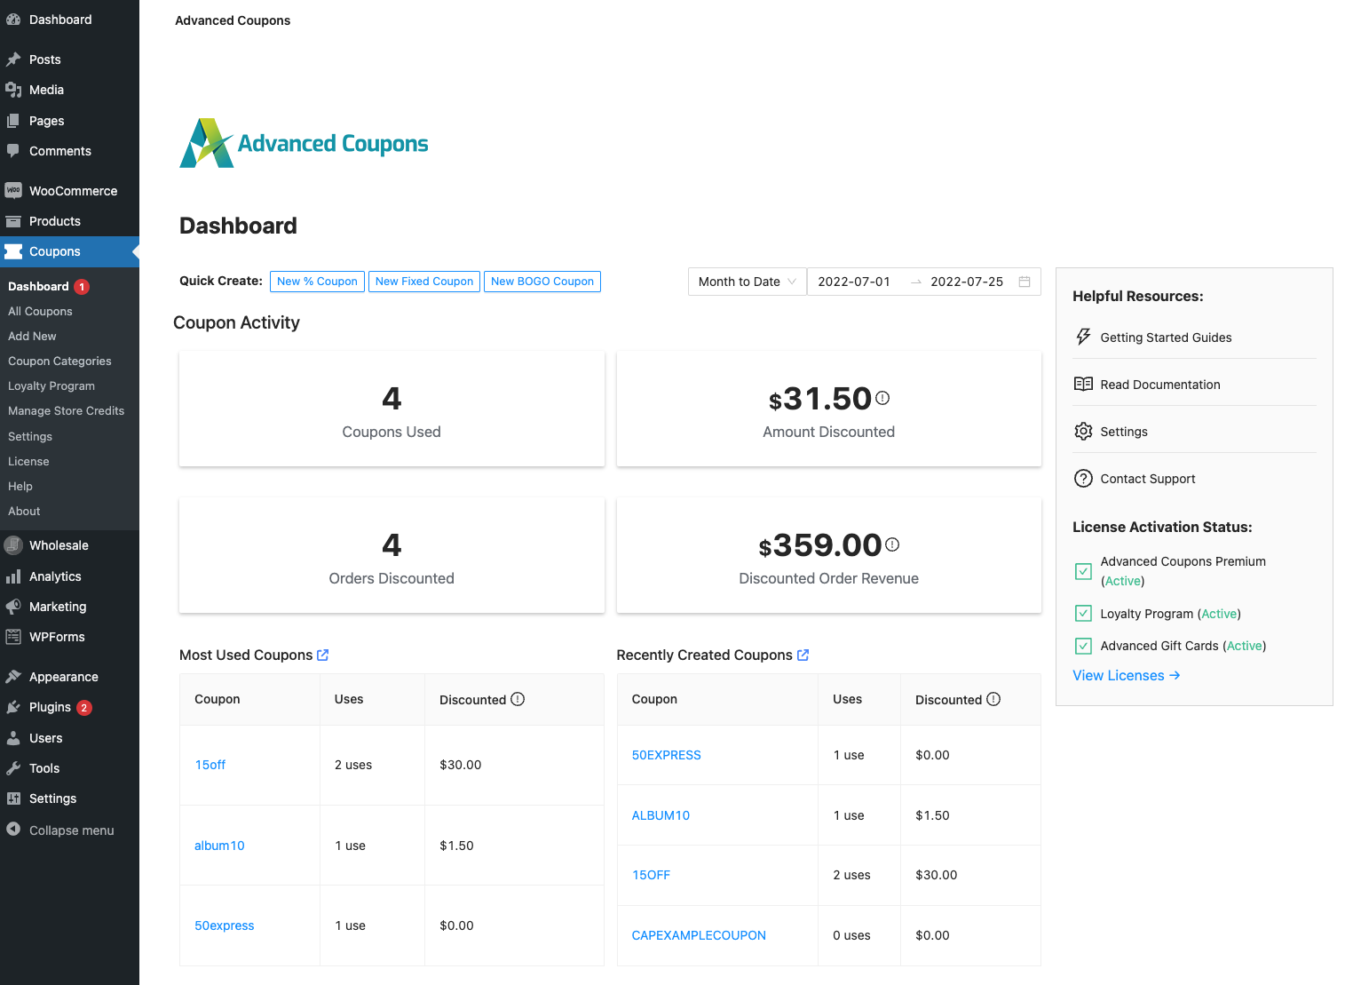Select Add New under Coupons
Viewport: 1353px width, 985px height.
coord(32,336)
